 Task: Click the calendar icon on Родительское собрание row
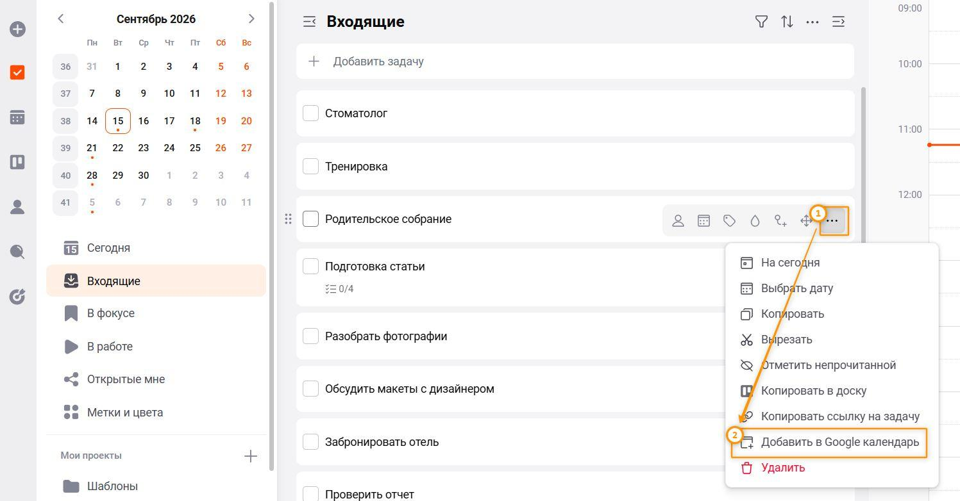[x=703, y=221]
